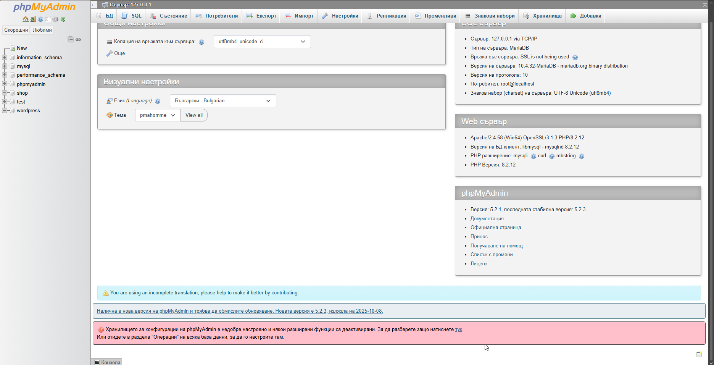This screenshot has width=714, height=365.
Task: Click the log out door icon
Action: click(33, 19)
